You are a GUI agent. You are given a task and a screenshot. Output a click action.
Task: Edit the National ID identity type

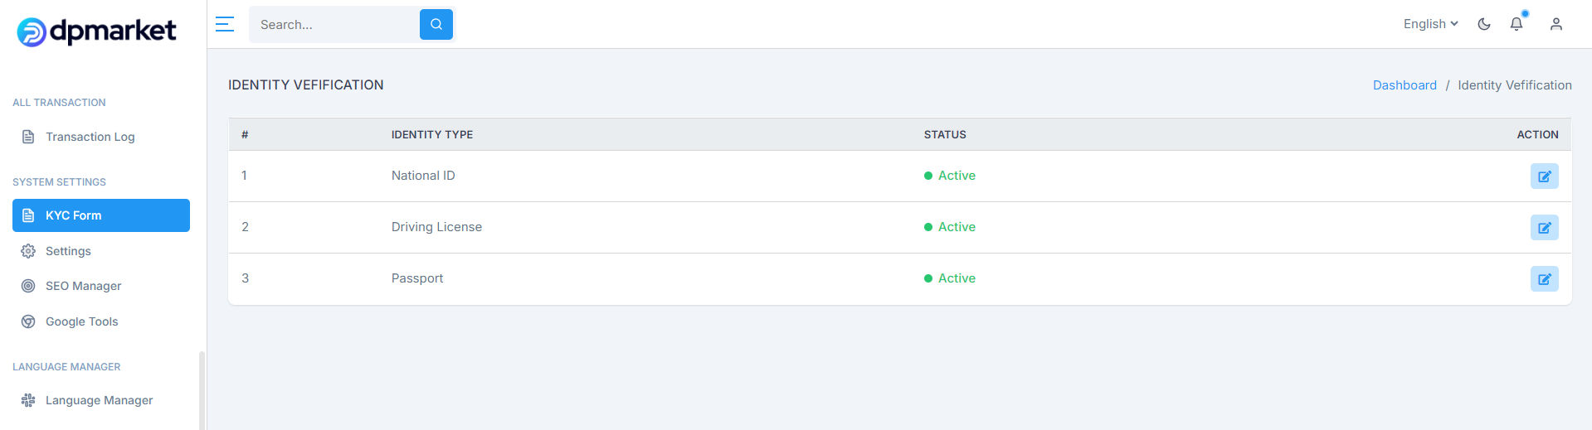click(x=1545, y=176)
